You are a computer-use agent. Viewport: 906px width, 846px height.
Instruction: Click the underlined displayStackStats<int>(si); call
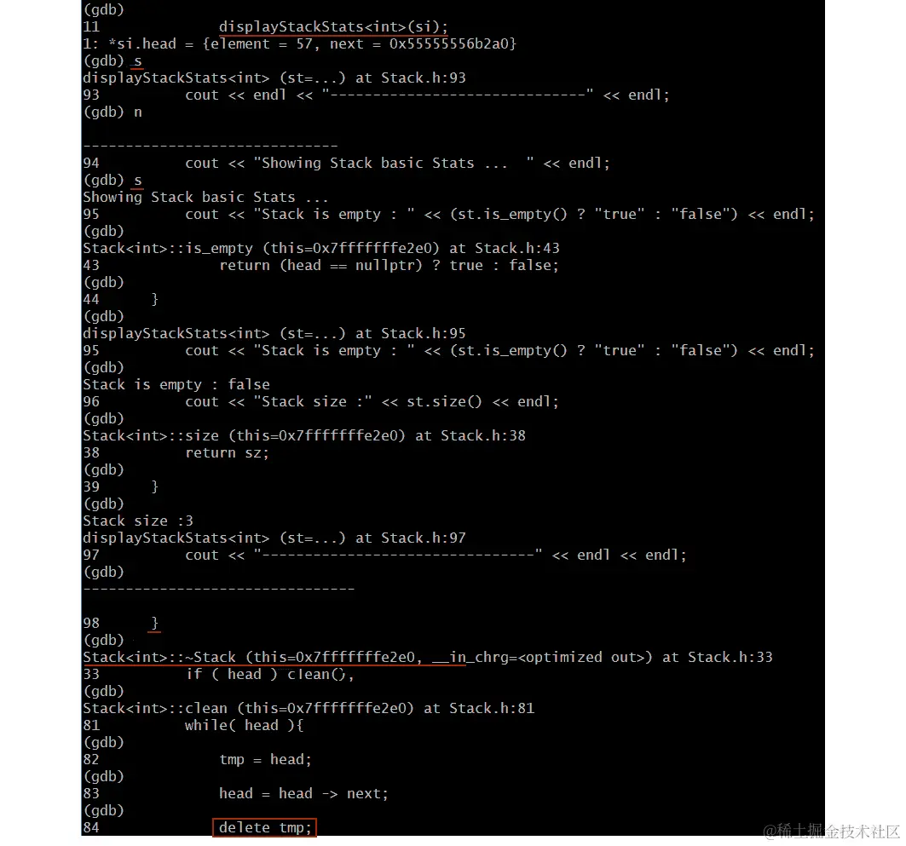pyautogui.click(x=333, y=27)
